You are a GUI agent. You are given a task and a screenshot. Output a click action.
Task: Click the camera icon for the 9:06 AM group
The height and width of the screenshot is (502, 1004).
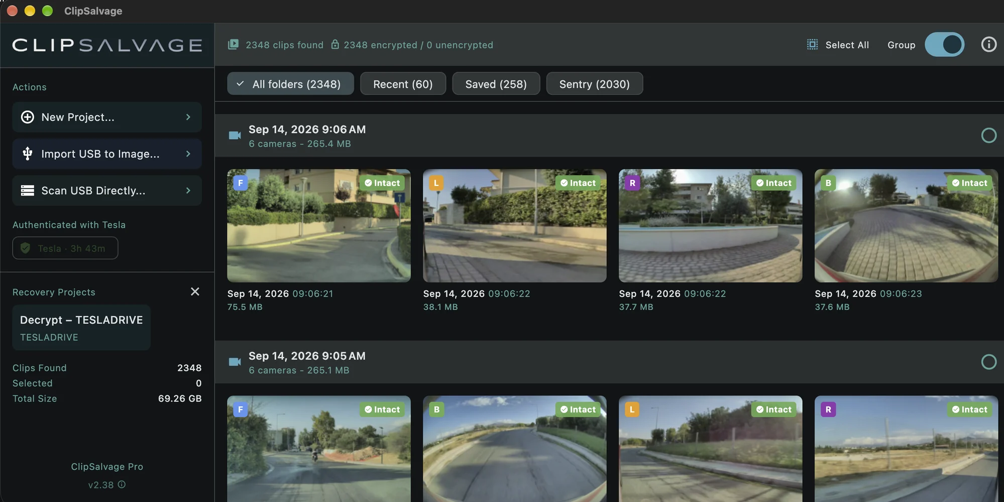click(x=235, y=136)
